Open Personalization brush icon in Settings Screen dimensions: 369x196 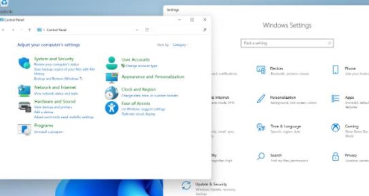tap(261, 99)
